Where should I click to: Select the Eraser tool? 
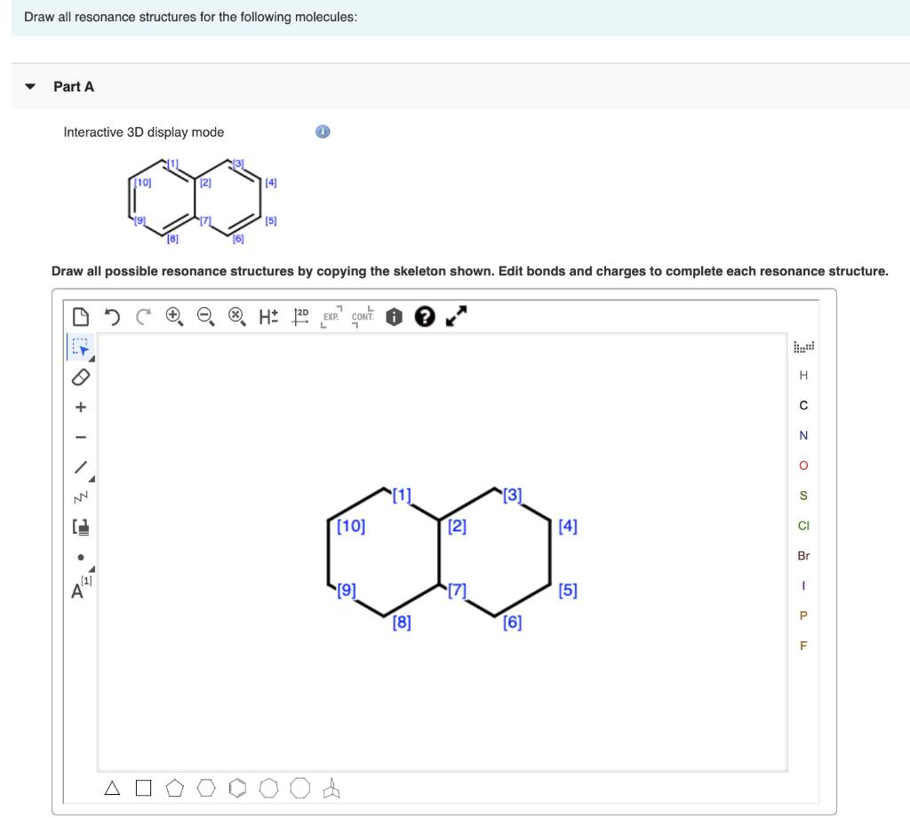79,377
